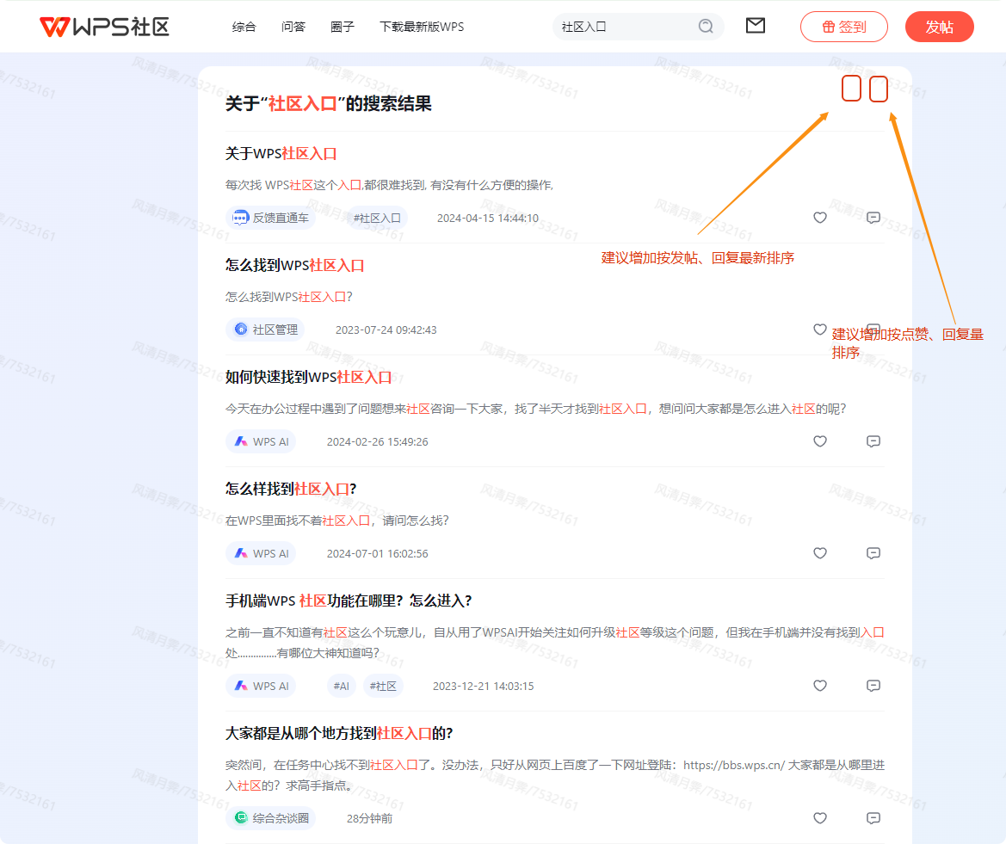Select 下载最新版WPS in the nav bar
This screenshot has width=1006, height=844.
(x=422, y=27)
